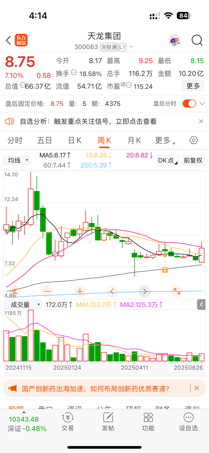The image size is (209, 453).
Task: Zoom out chart with minus icon
Action: click(x=48, y=291)
